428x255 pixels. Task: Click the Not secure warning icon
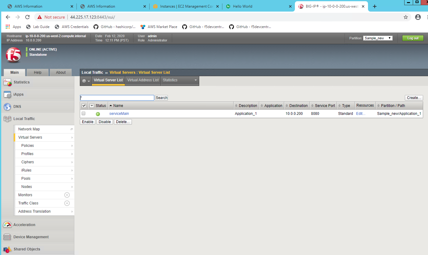click(x=40, y=17)
